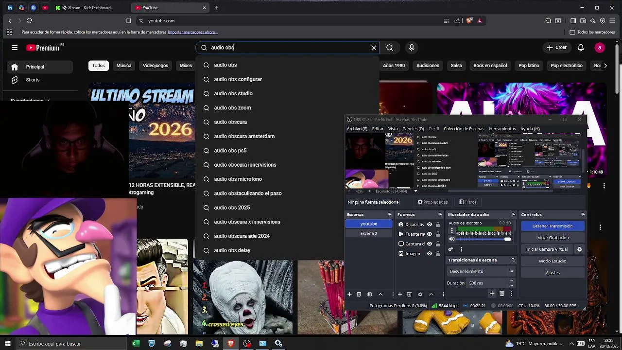
Task: Hide the Captura source eye icon
Action: click(x=430, y=244)
